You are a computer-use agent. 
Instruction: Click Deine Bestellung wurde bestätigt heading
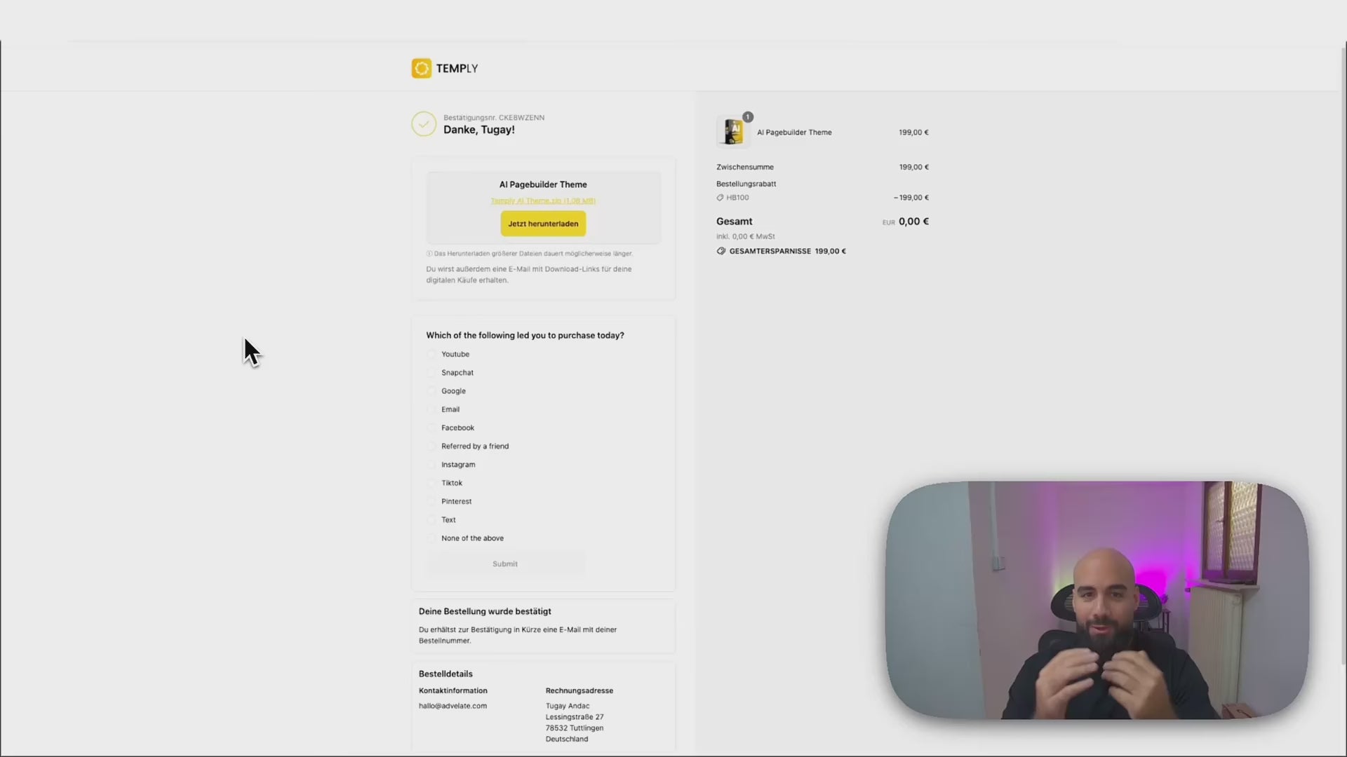coord(485,612)
